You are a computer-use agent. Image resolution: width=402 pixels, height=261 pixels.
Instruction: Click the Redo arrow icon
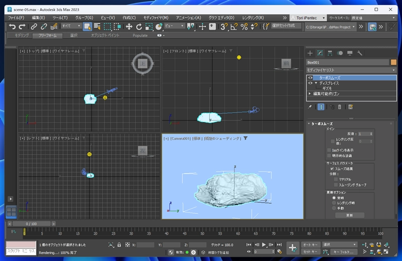tap(22, 27)
